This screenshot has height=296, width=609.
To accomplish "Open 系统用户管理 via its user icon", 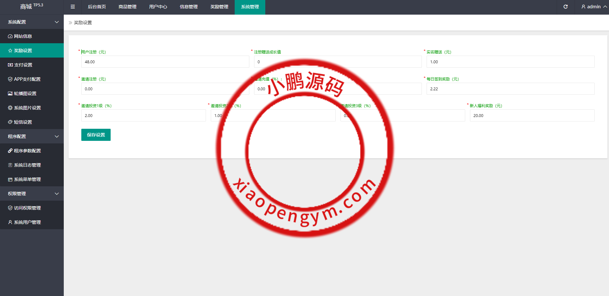I will [10, 222].
